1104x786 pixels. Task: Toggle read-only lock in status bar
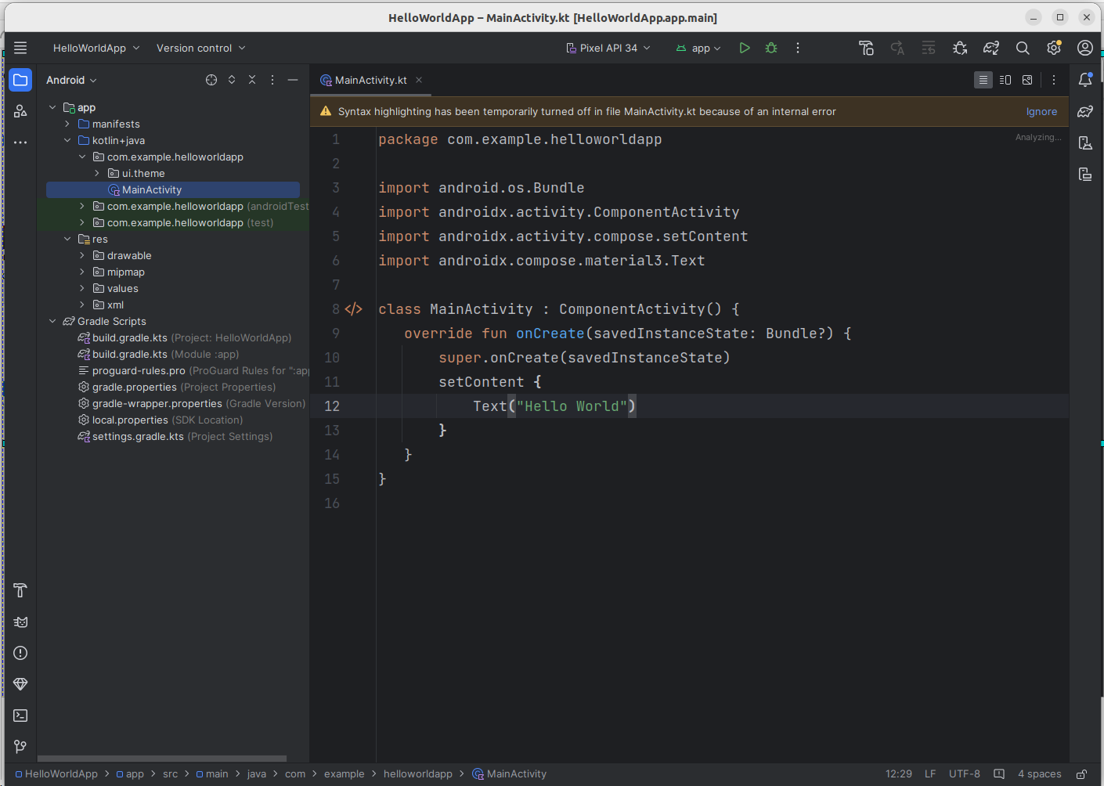[x=1081, y=774]
